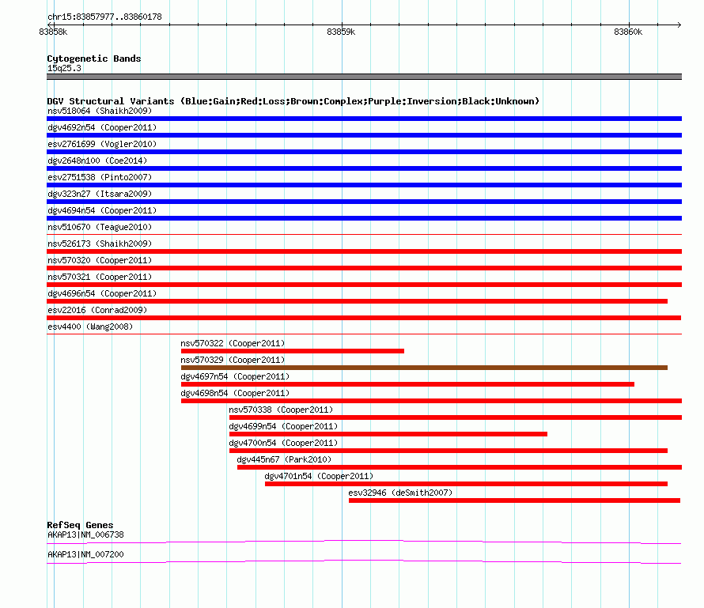The height and width of the screenshot is (608, 704).
Task: Select the dgv4698n54 (Cooper2011) label
Action: point(235,393)
